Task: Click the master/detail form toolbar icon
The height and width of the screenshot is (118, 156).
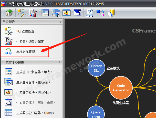Action: coord(56,13)
